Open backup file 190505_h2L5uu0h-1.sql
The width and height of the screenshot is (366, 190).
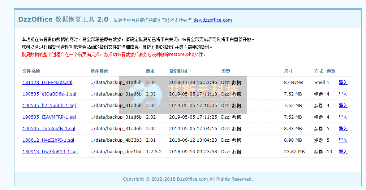(49, 106)
